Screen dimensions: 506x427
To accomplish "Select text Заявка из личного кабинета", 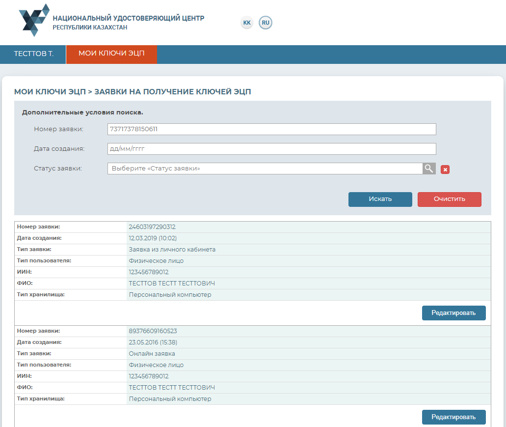I will coord(172,249).
